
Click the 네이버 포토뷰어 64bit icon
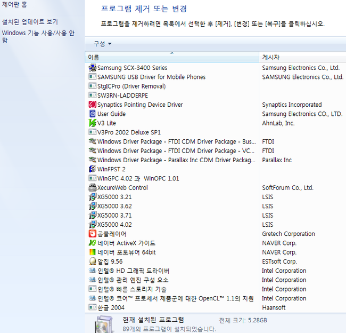[93, 252]
